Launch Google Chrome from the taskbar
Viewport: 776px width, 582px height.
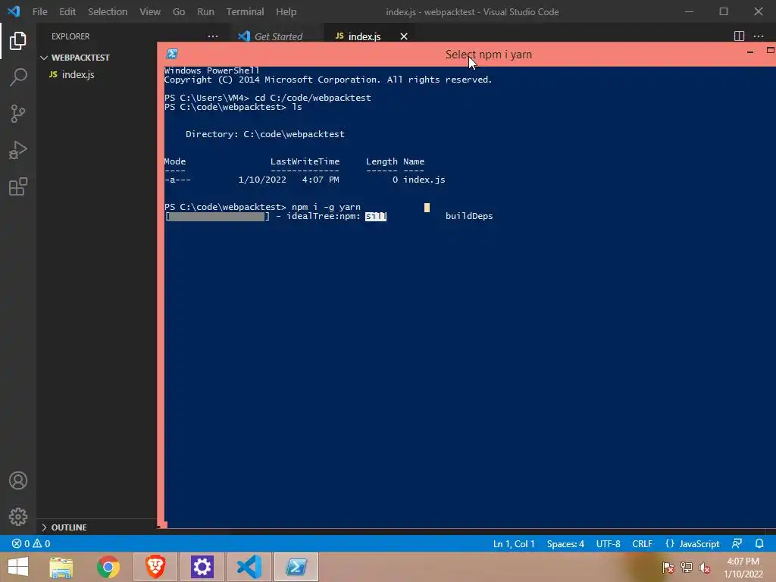click(108, 567)
